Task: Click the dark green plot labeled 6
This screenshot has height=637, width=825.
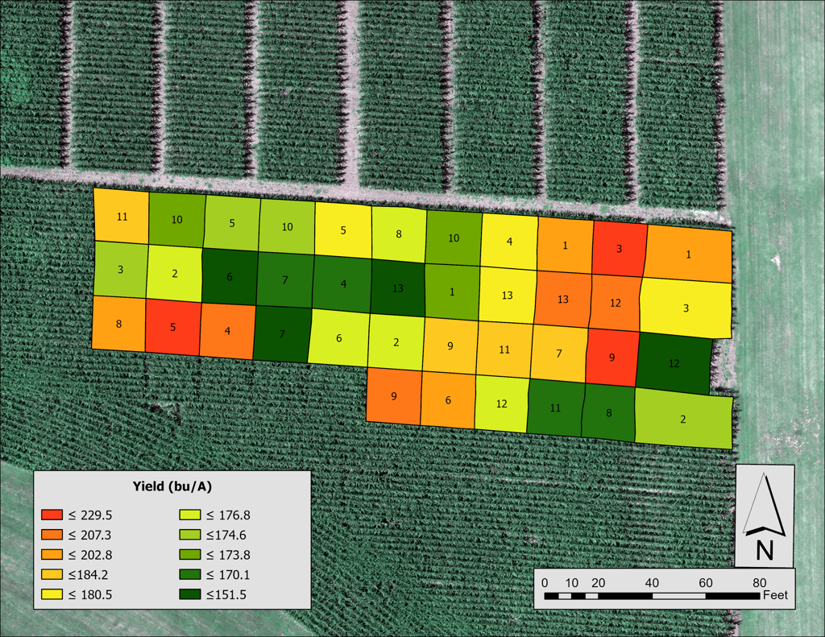Action: (230, 276)
